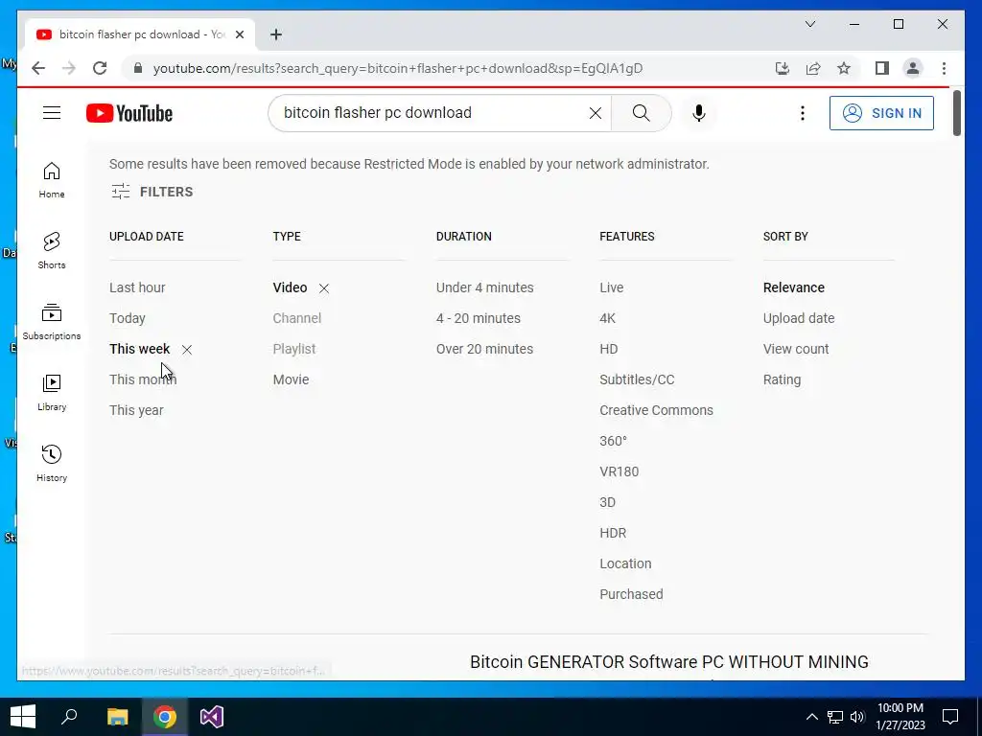Filter type to Movie
This screenshot has width=982, height=736.
[291, 379]
